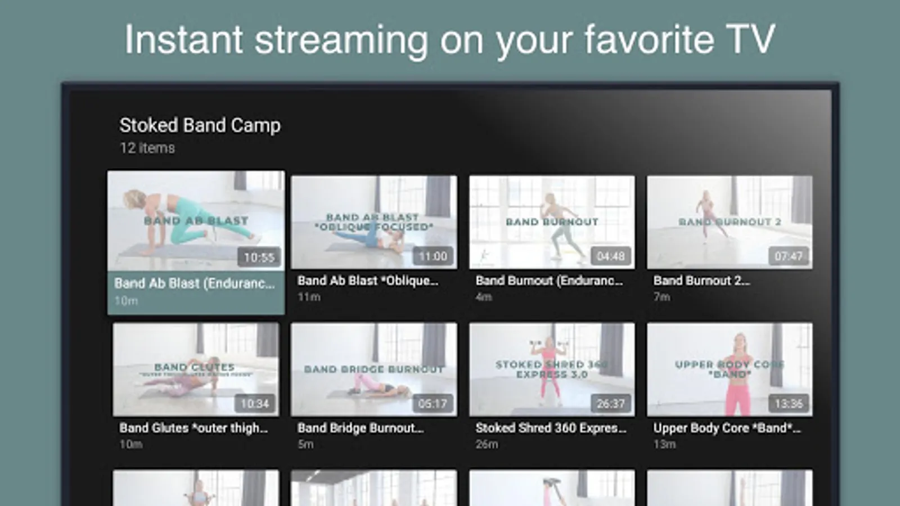Play Stoked Shred 360 Express 3.0 thumbnail
The width and height of the screenshot is (900, 506).
(552, 369)
